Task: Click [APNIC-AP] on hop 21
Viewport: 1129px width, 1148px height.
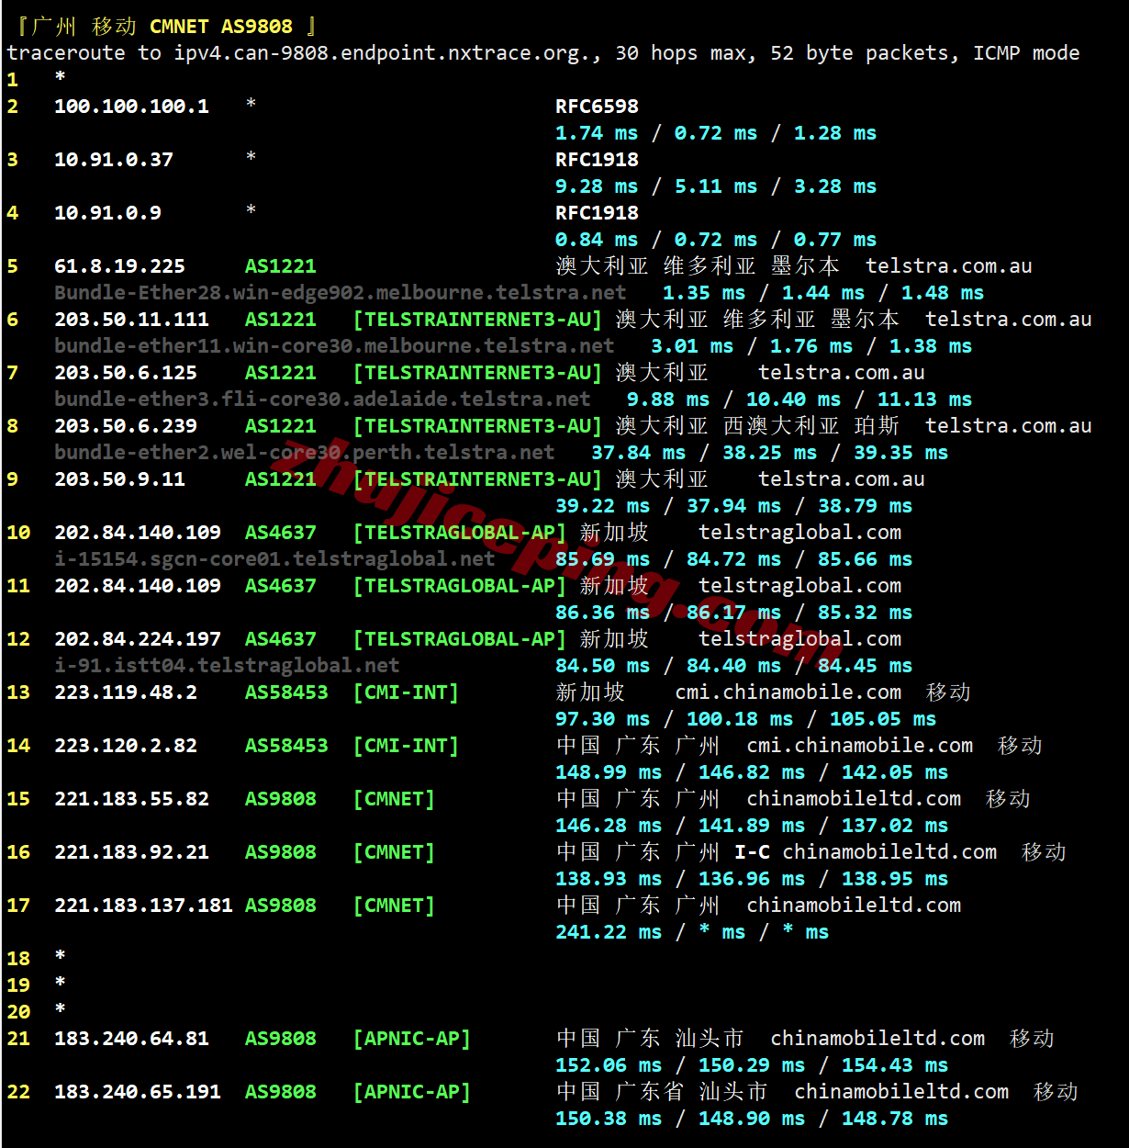Action: (412, 1039)
